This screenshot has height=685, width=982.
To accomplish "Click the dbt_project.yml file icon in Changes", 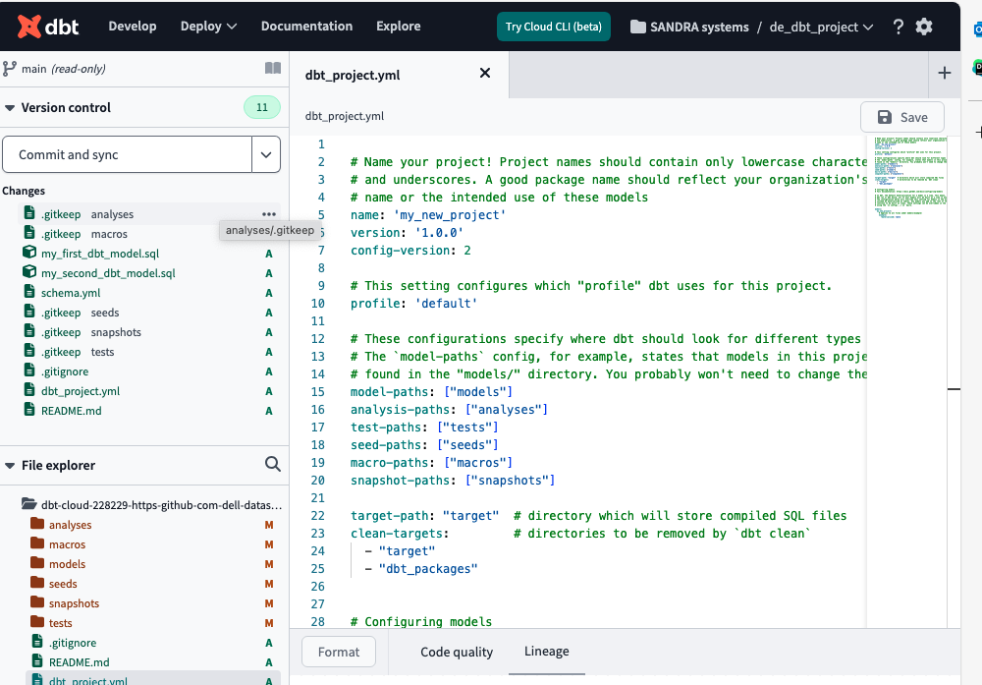I will 29,390.
